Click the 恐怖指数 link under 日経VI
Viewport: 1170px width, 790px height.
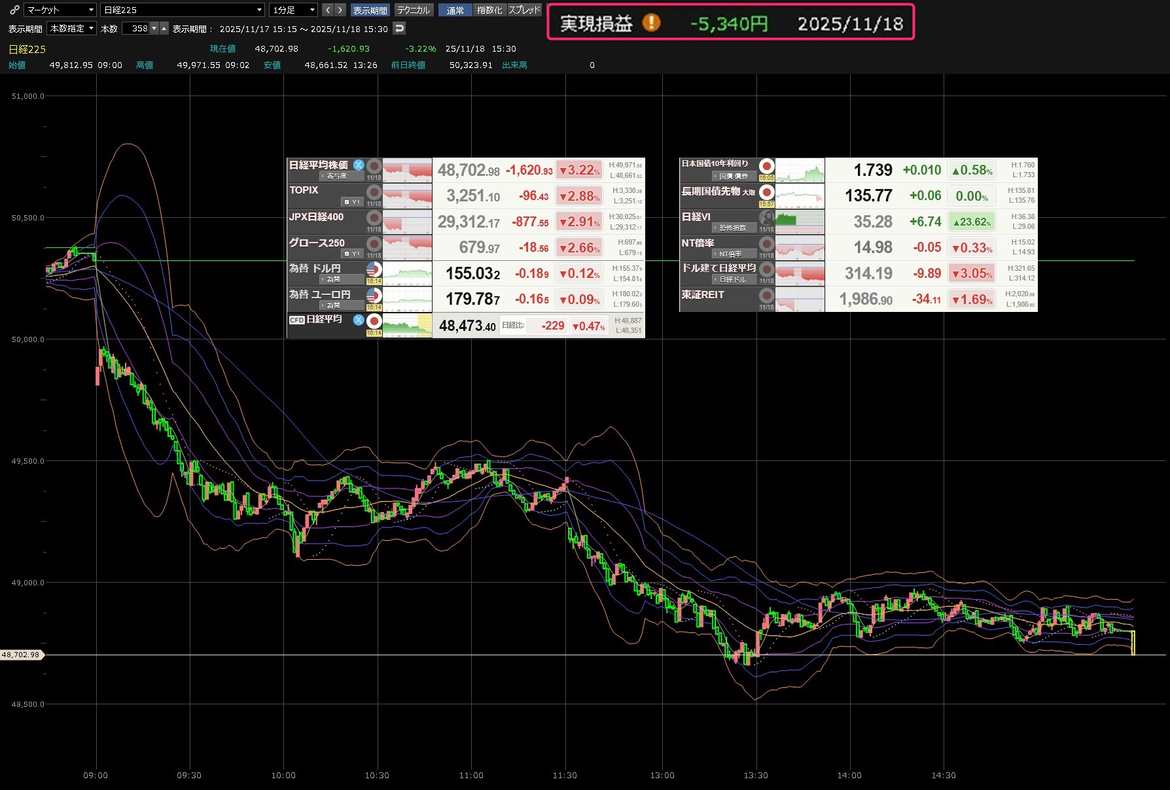[x=732, y=228]
